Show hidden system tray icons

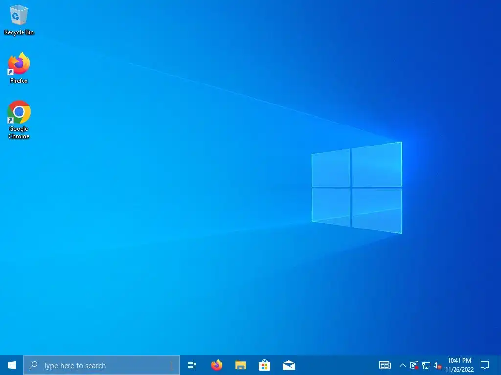point(403,365)
